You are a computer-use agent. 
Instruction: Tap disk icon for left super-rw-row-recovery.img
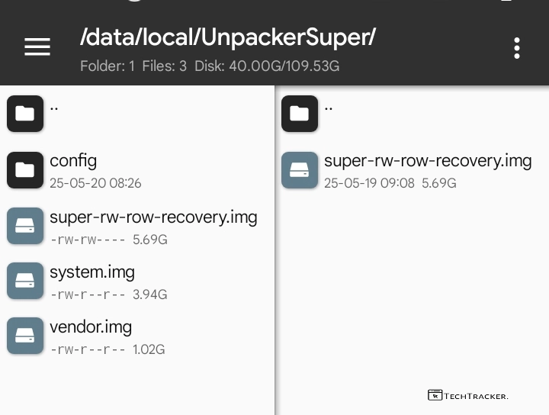click(25, 226)
